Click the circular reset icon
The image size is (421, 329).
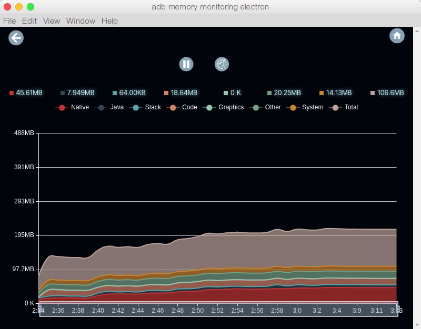click(222, 64)
